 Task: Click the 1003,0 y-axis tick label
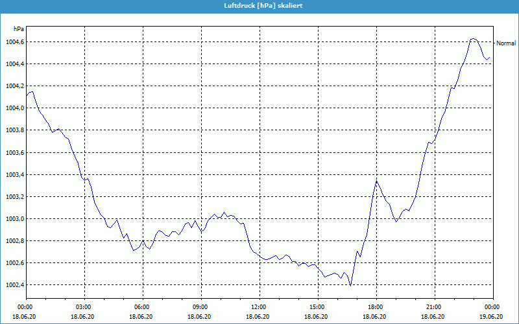13,219
